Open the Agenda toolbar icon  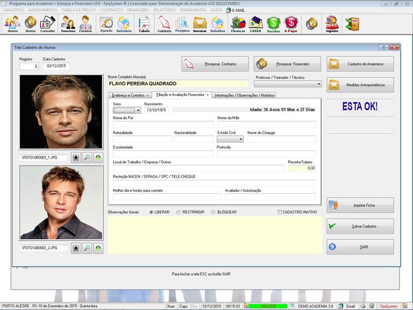[x=106, y=24]
